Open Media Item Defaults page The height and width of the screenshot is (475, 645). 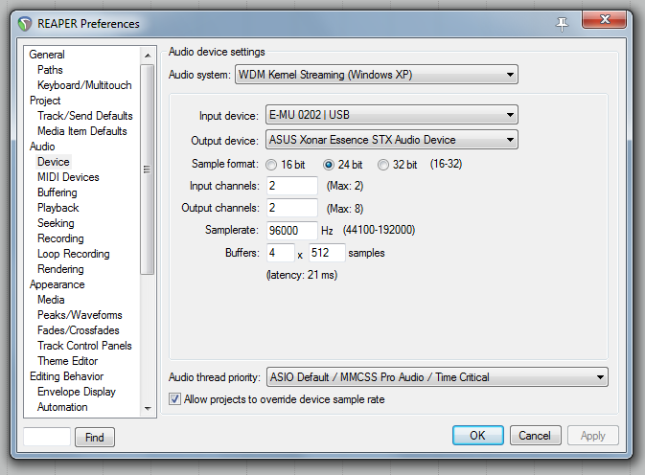point(82,131)
